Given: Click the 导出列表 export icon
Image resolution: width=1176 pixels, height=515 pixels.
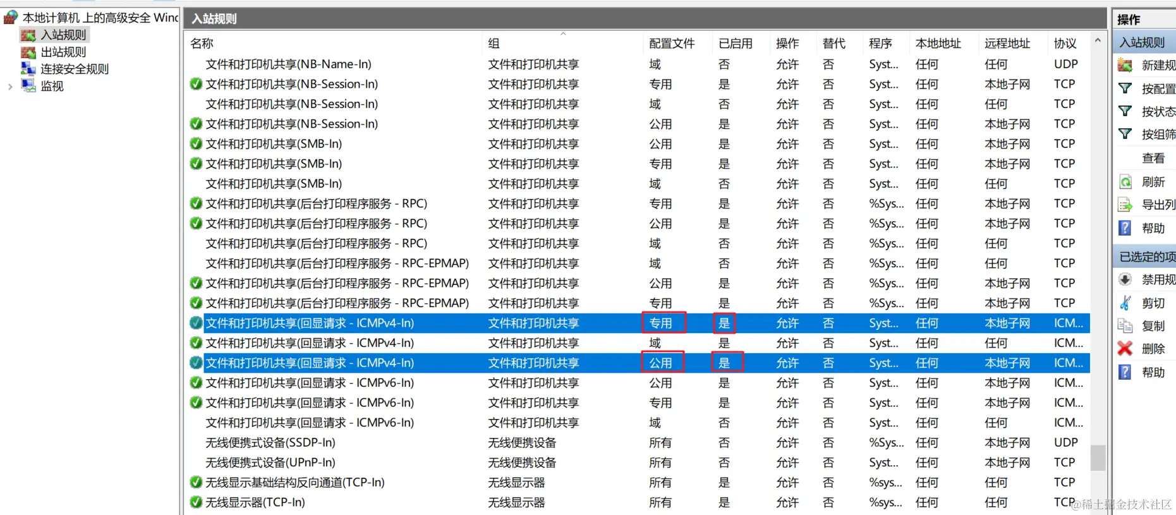Looking at the screenshot, I should (x=1125, y=205).
